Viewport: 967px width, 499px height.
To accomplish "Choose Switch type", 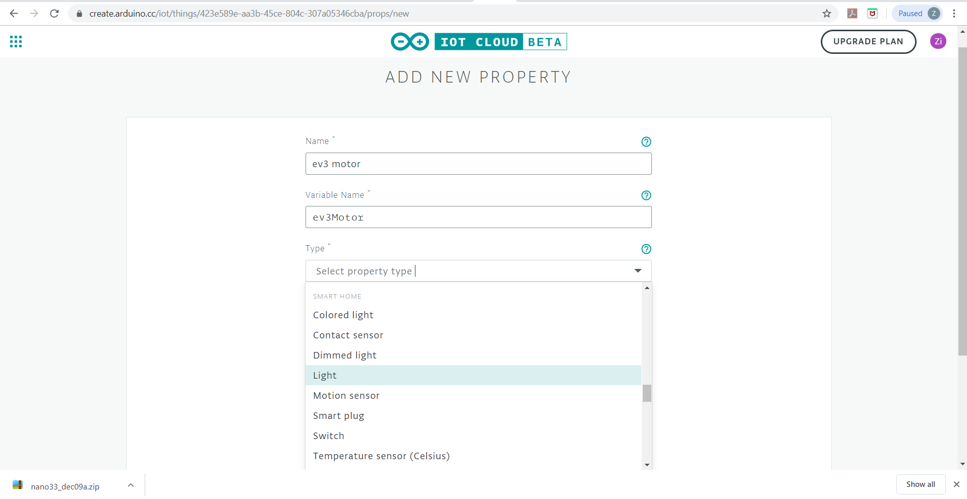I will (473, 436).
